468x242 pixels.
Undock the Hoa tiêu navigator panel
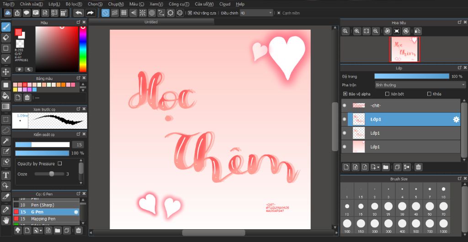[459, 22]
